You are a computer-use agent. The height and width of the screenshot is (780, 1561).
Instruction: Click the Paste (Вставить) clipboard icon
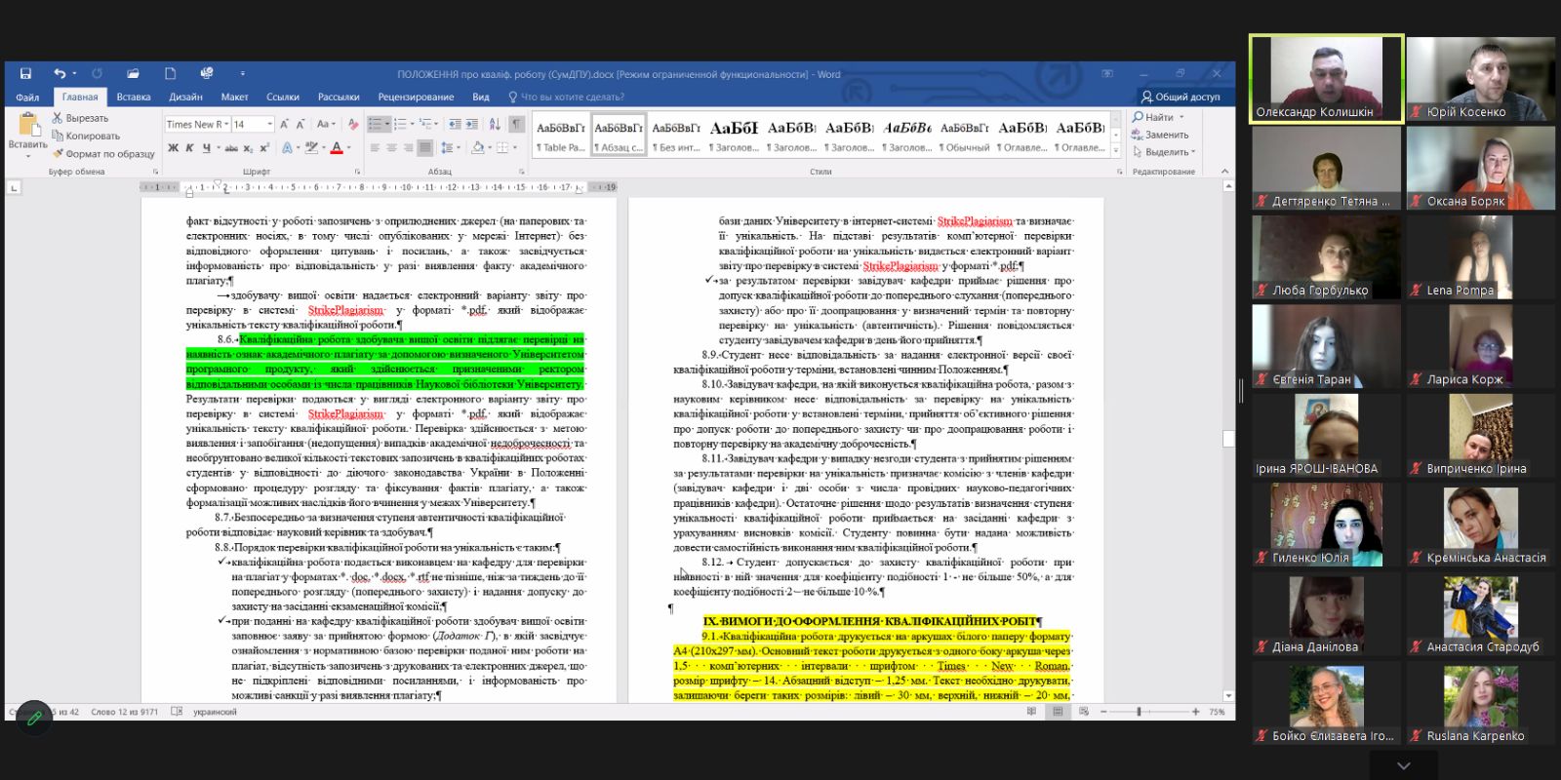pyautogui.click(x=28, y=124)
